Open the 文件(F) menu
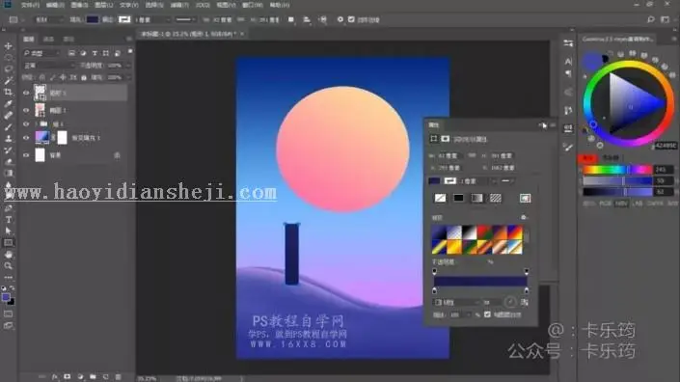The width and height of the screenshot is (680, 382). click(x=30, y=5)
